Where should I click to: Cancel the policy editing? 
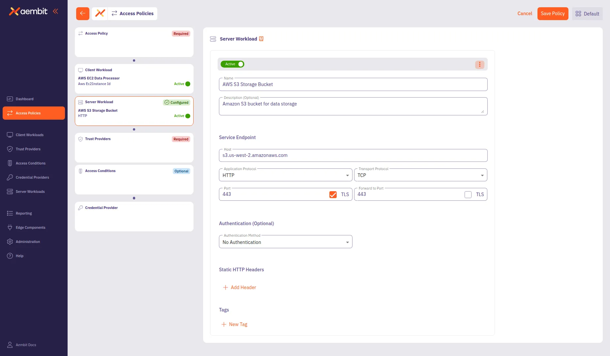click(x=525, y=14)
